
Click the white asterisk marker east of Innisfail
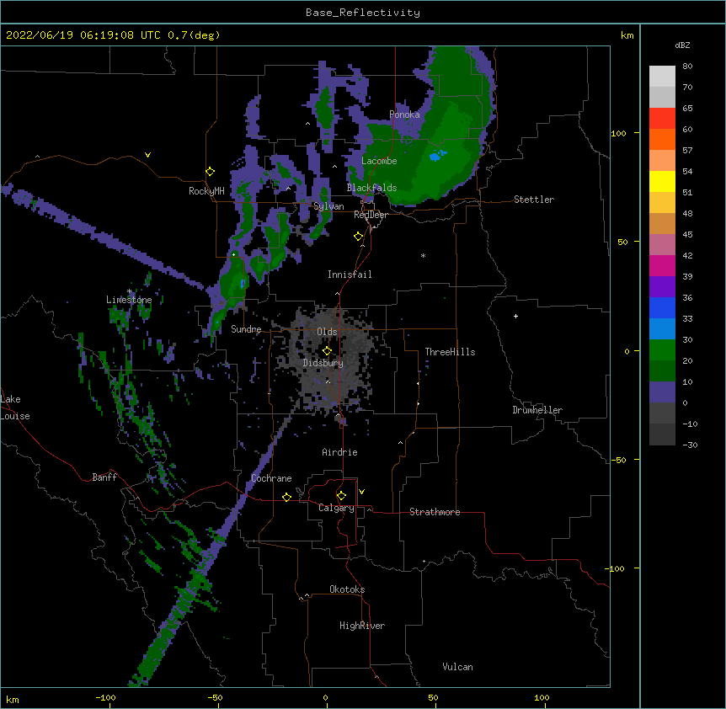(x=423, y=255)
